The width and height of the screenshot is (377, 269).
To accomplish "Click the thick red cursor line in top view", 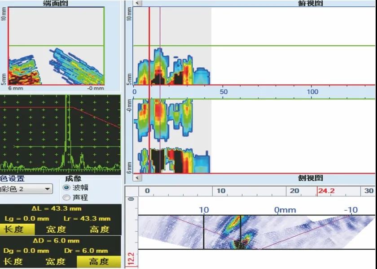I will coord(149,90).
